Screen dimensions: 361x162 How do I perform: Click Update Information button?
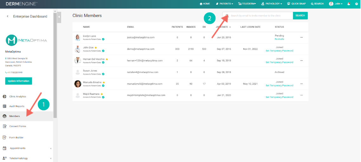tap(19, 81)
